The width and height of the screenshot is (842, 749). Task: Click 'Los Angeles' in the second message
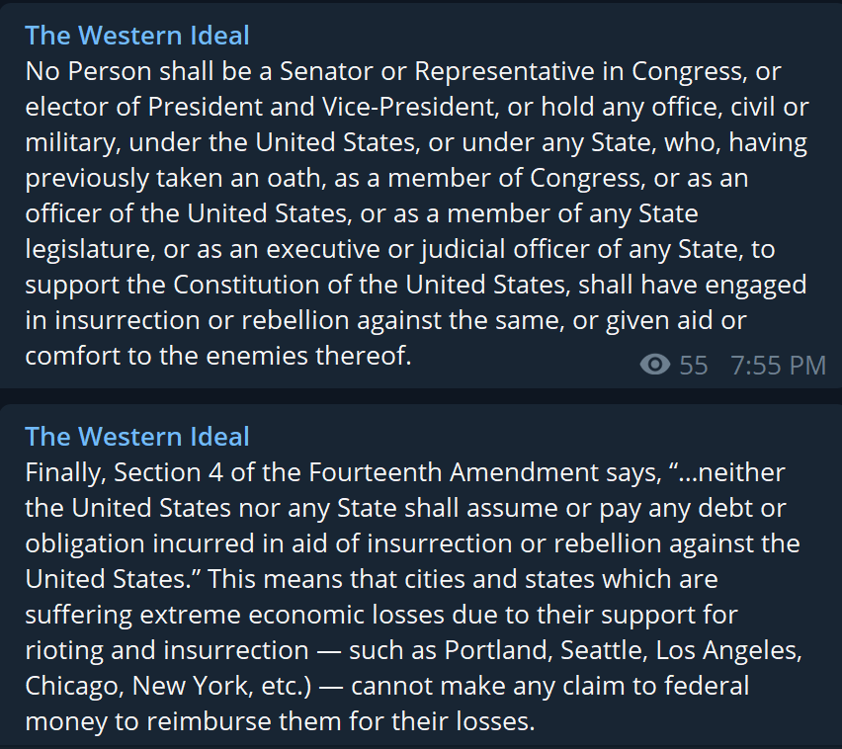(726, 650)
